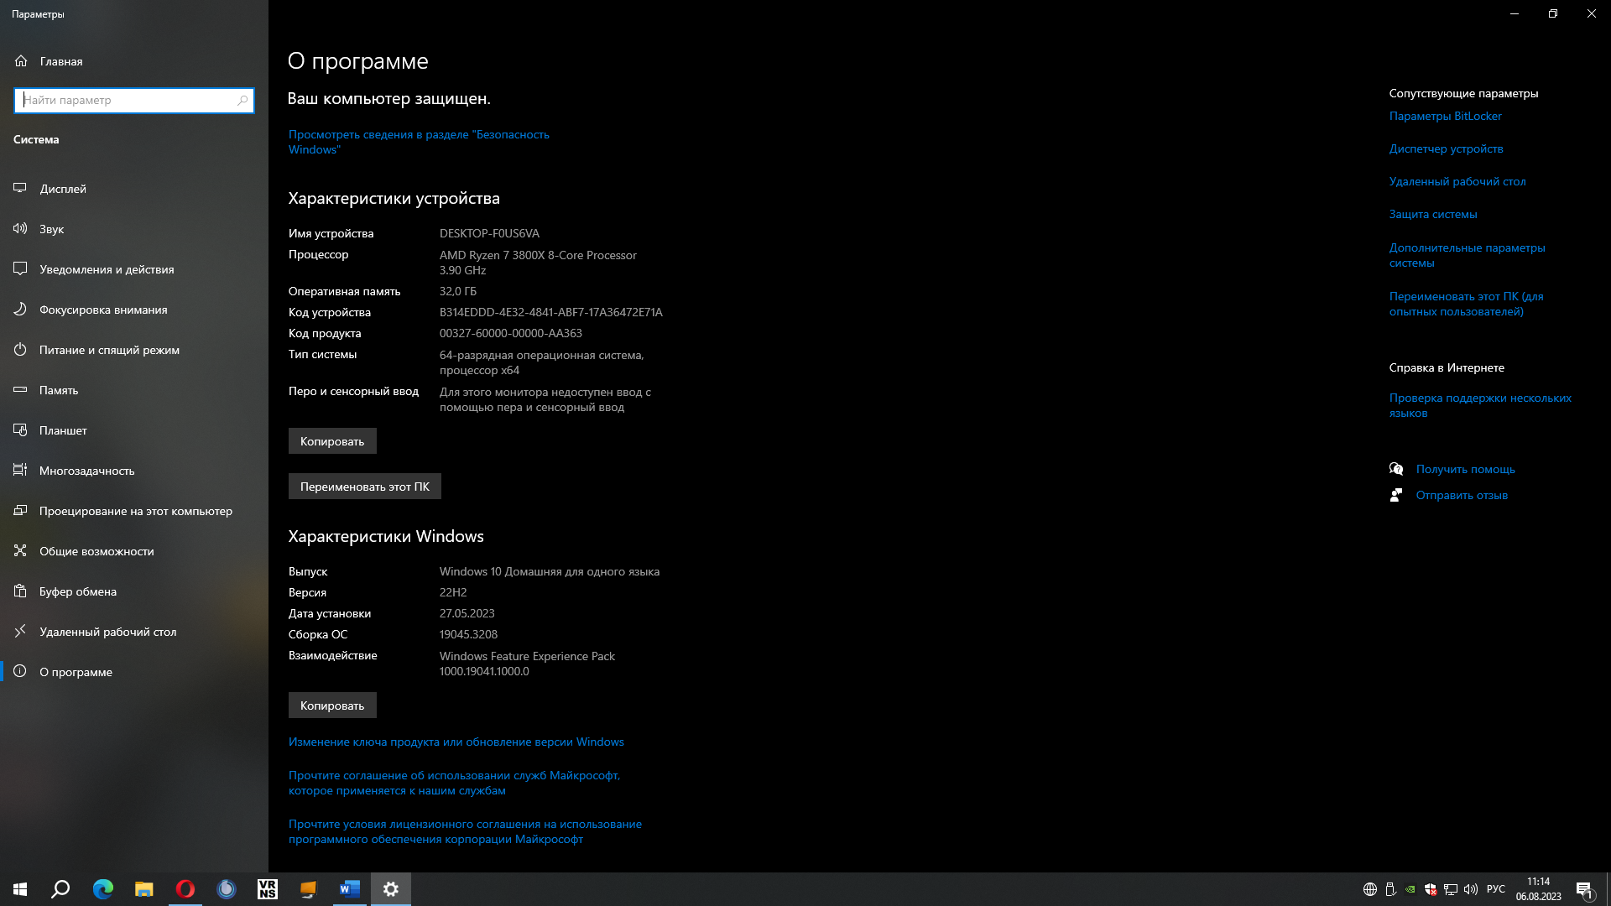
Task: Copy the device specifications
Action: click(332, 441)
